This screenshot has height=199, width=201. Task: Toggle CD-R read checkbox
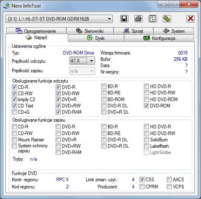[14, 87]
